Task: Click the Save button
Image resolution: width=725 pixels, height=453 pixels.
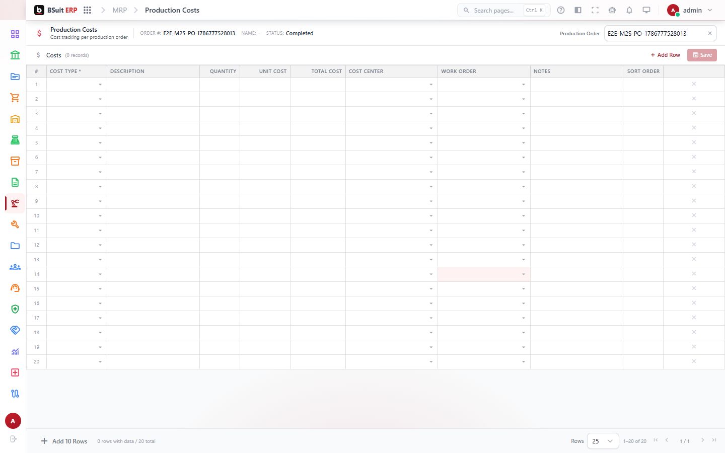Action: tap(702, 55)
